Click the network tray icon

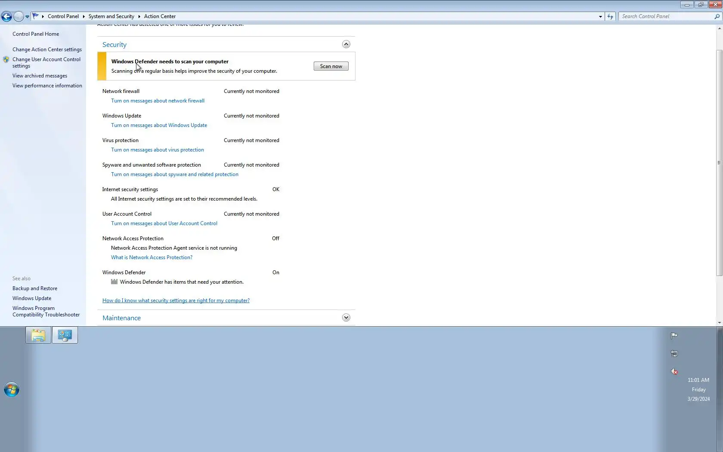[674, 354]
